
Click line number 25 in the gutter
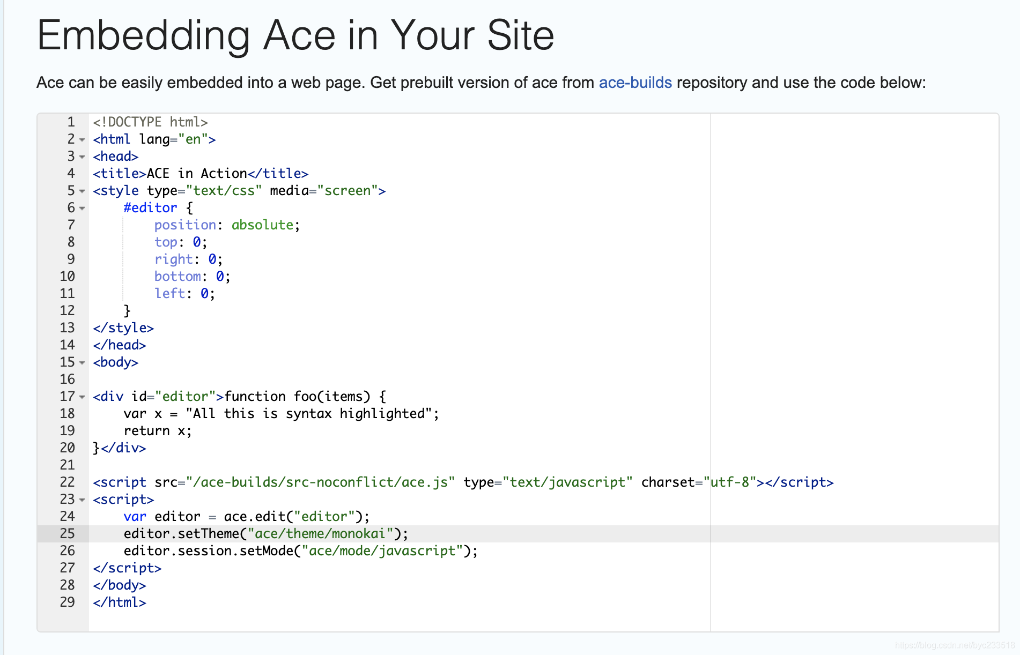pyautogui.click(x=67, y=534)
